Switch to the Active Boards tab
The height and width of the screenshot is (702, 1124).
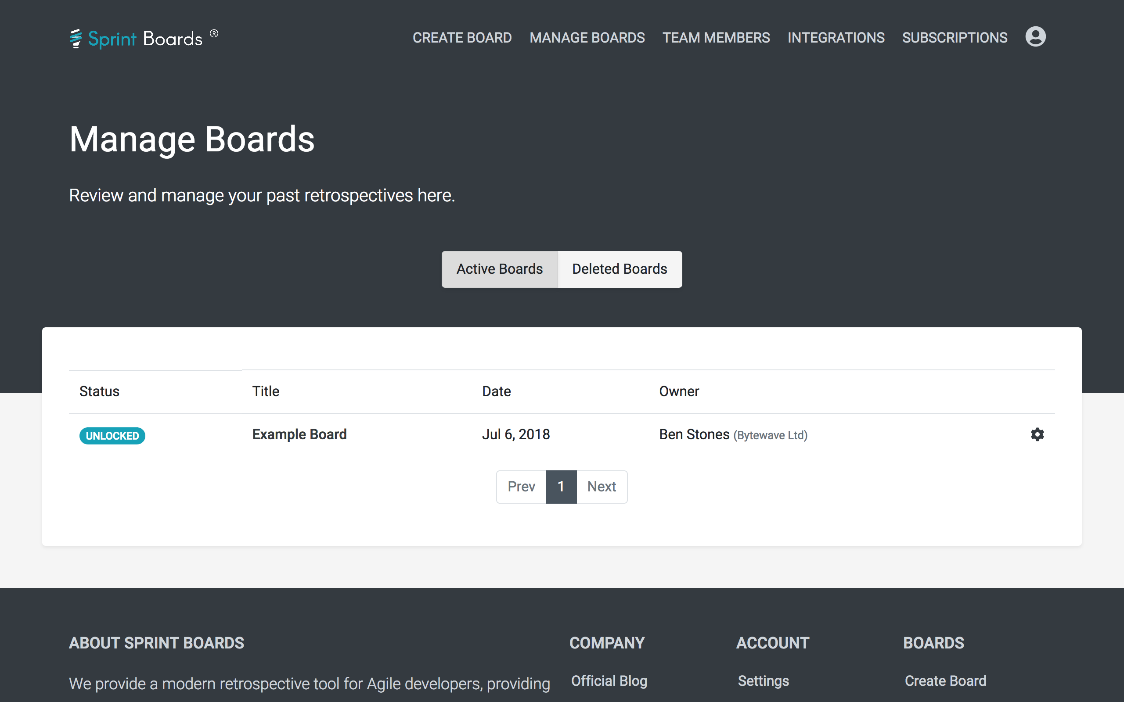[x=499, y=269]
